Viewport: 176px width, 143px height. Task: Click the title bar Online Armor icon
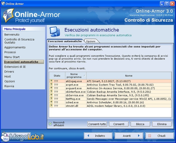3,4
